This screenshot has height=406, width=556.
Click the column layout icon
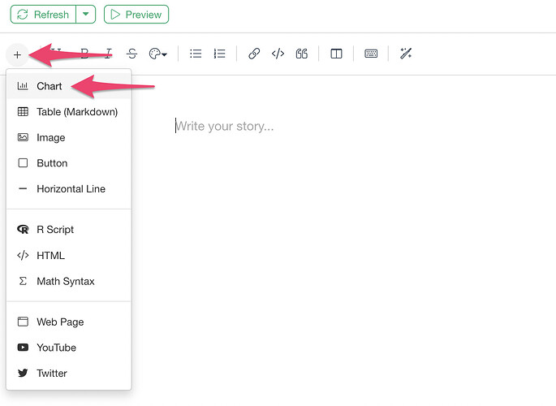(x=336, y=54)
